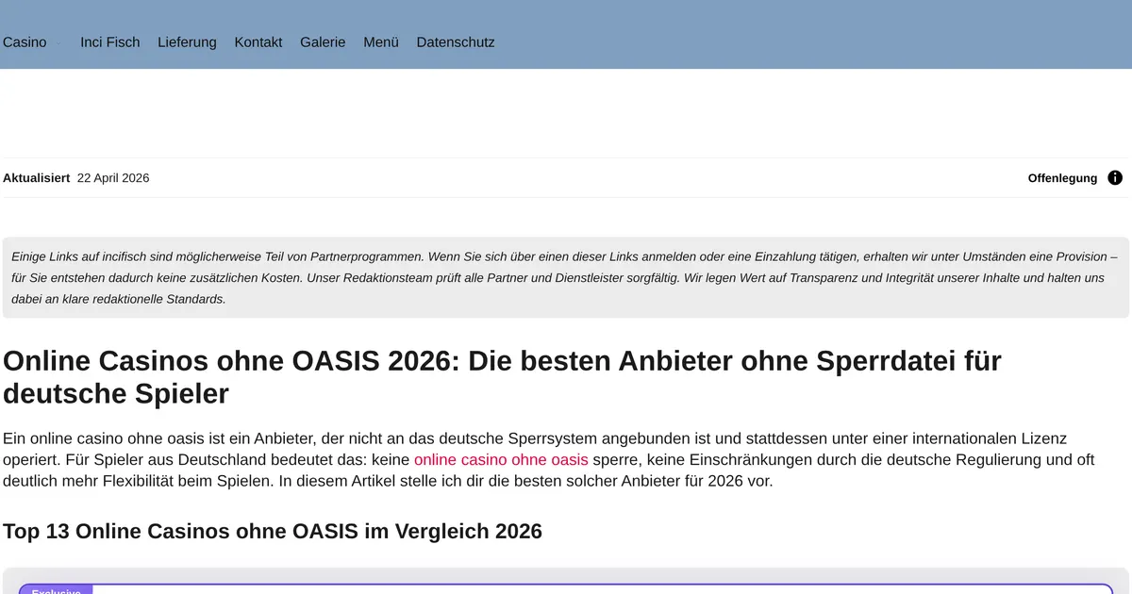The height and width of the screenshot is (594, 1132).
Task: Click the Offenlegung info icon
Action: 1115,178
